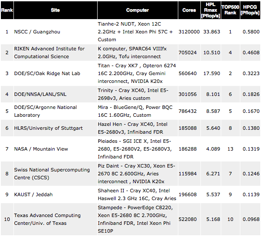
Task: Click the 185088 cores value
Action: (x=188, y=128)
